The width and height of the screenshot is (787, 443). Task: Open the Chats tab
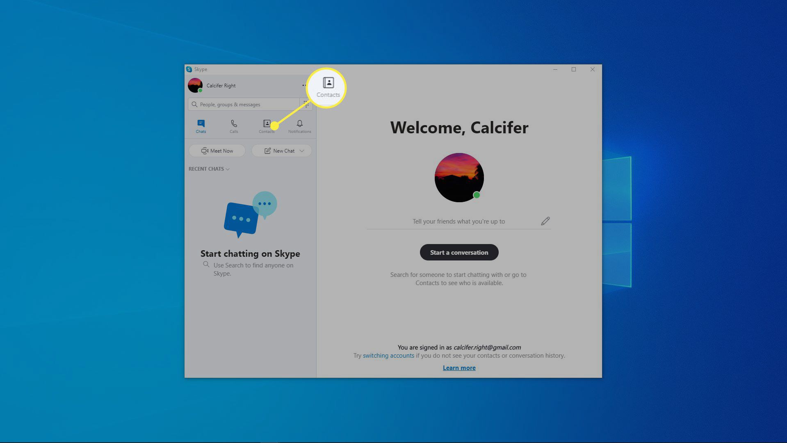201,126
